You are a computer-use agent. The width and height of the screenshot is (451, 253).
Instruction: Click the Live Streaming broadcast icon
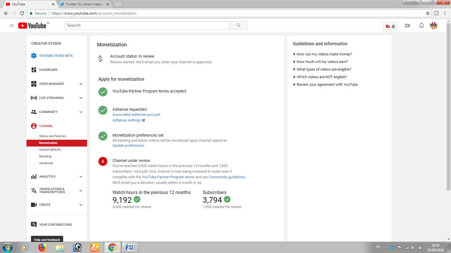click(x=34, y=98)
